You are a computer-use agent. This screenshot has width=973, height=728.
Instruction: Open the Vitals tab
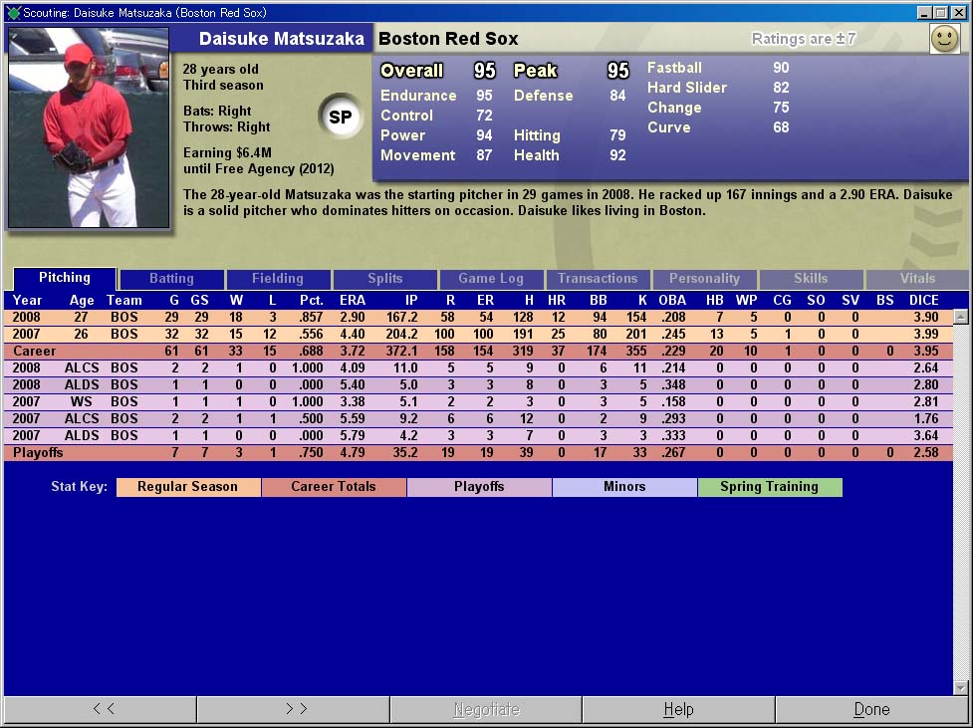click(917, 279)
